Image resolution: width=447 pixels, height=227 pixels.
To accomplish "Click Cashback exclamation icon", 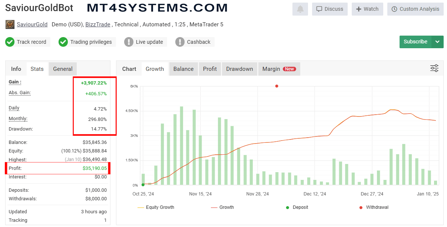I will pyautogui.click(x=180, y=42).
